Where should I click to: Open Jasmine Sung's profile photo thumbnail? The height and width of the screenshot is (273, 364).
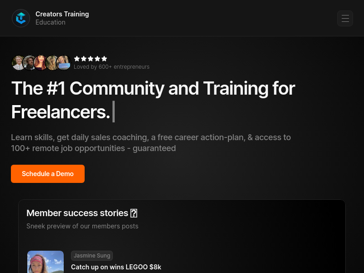[45, 262]
